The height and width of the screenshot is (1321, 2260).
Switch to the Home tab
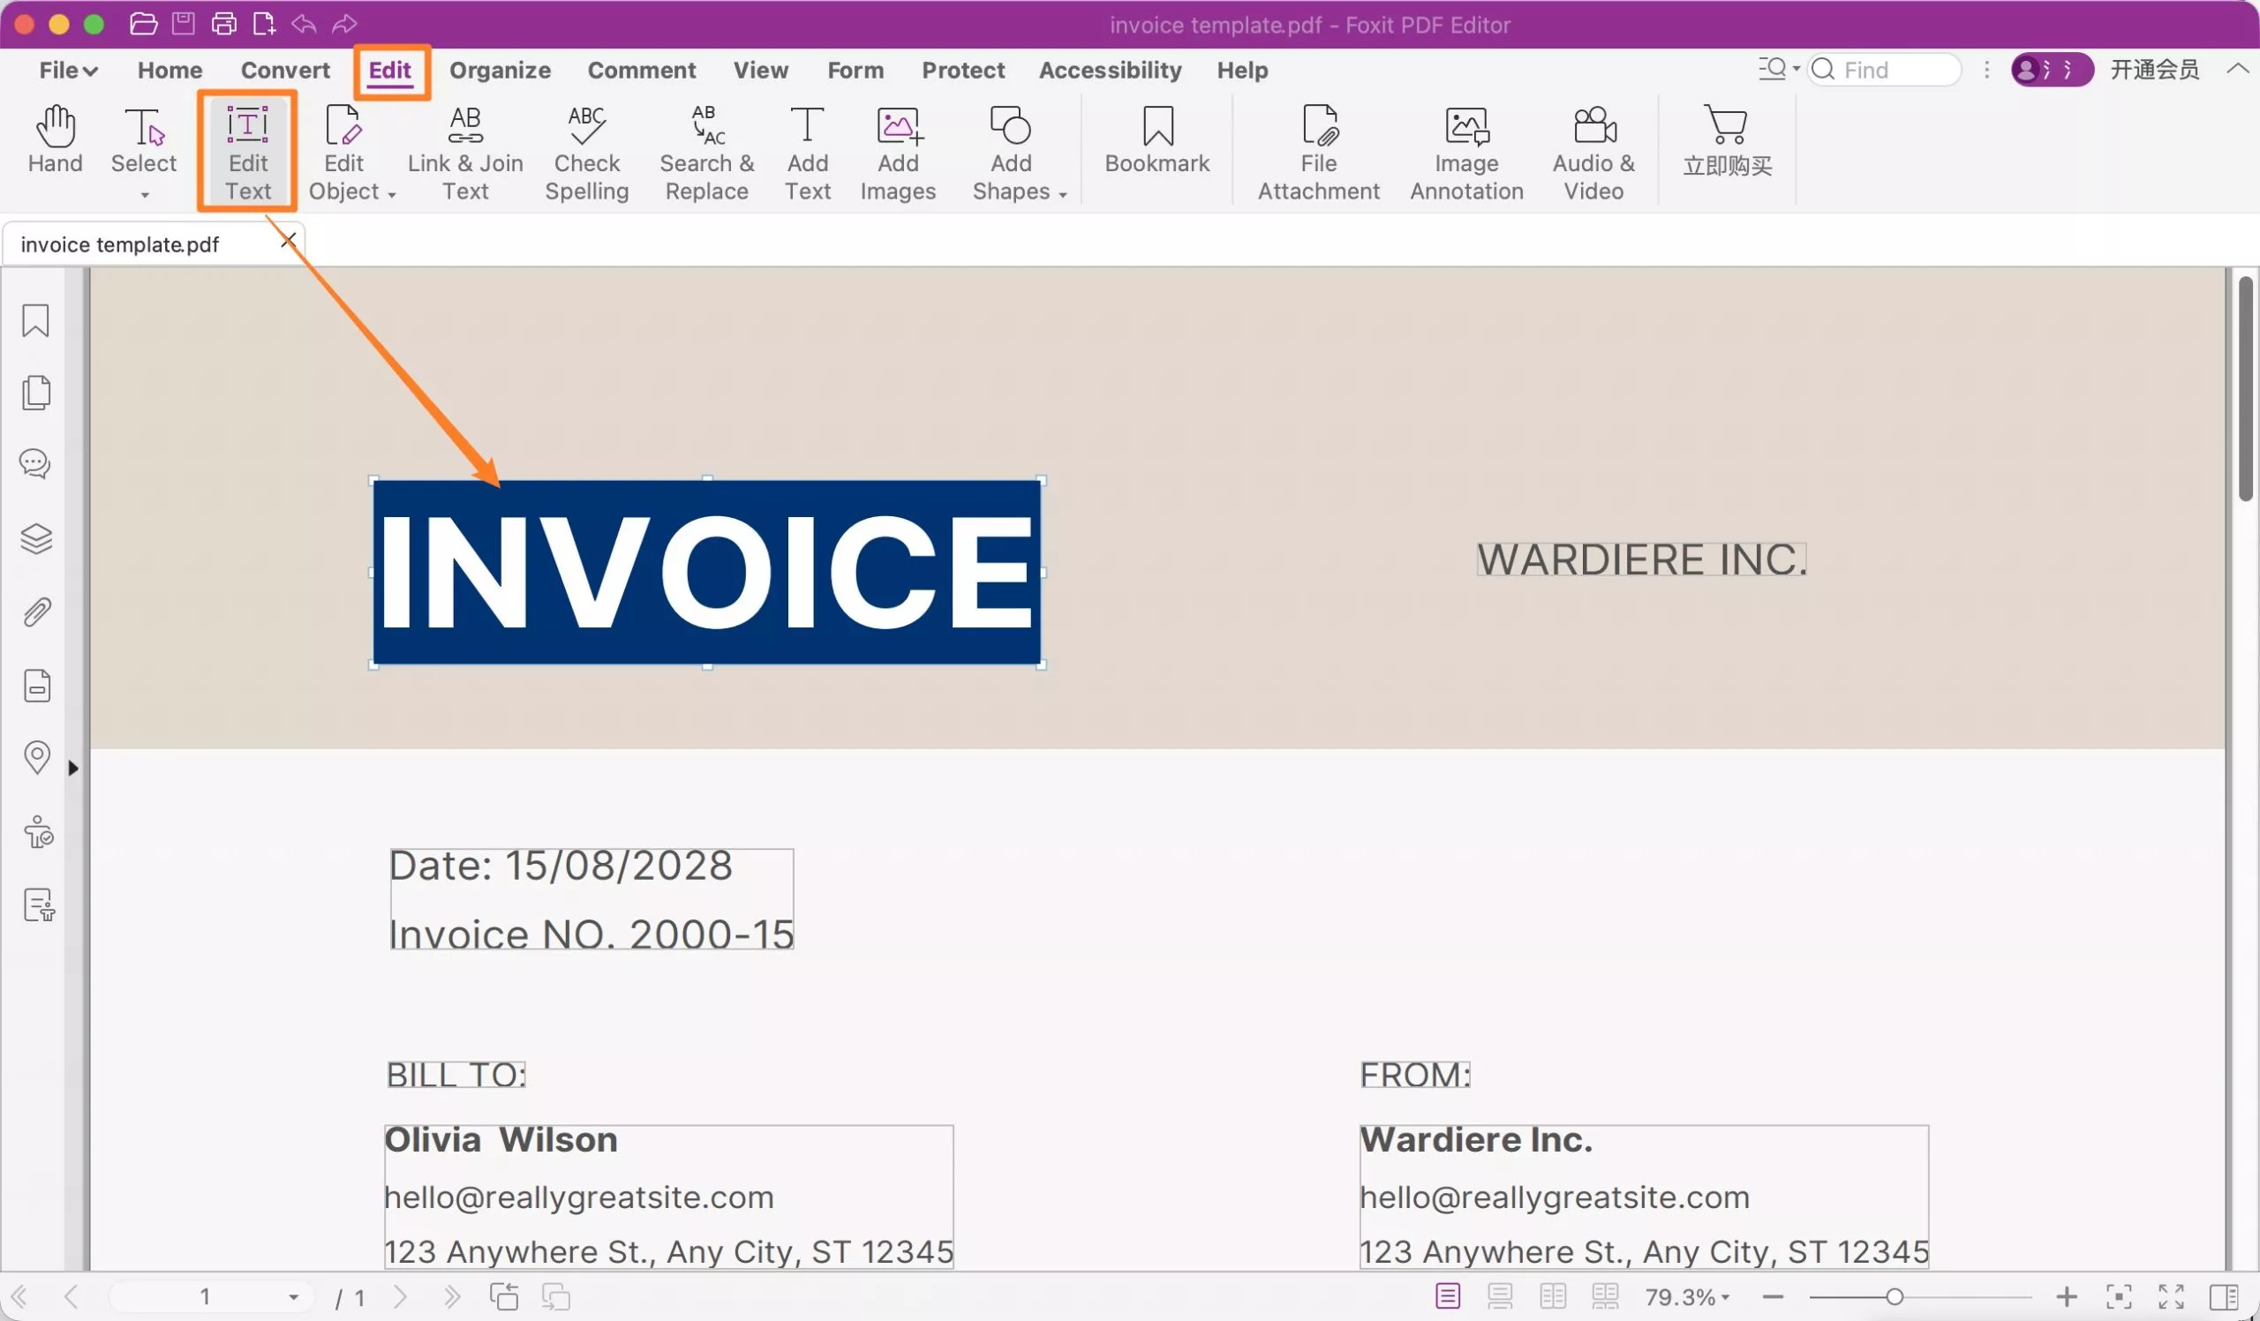click(169, 70)
